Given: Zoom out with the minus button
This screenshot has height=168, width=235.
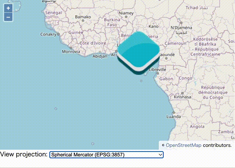Looking at the screenshot, I should (x=8, y=17).
